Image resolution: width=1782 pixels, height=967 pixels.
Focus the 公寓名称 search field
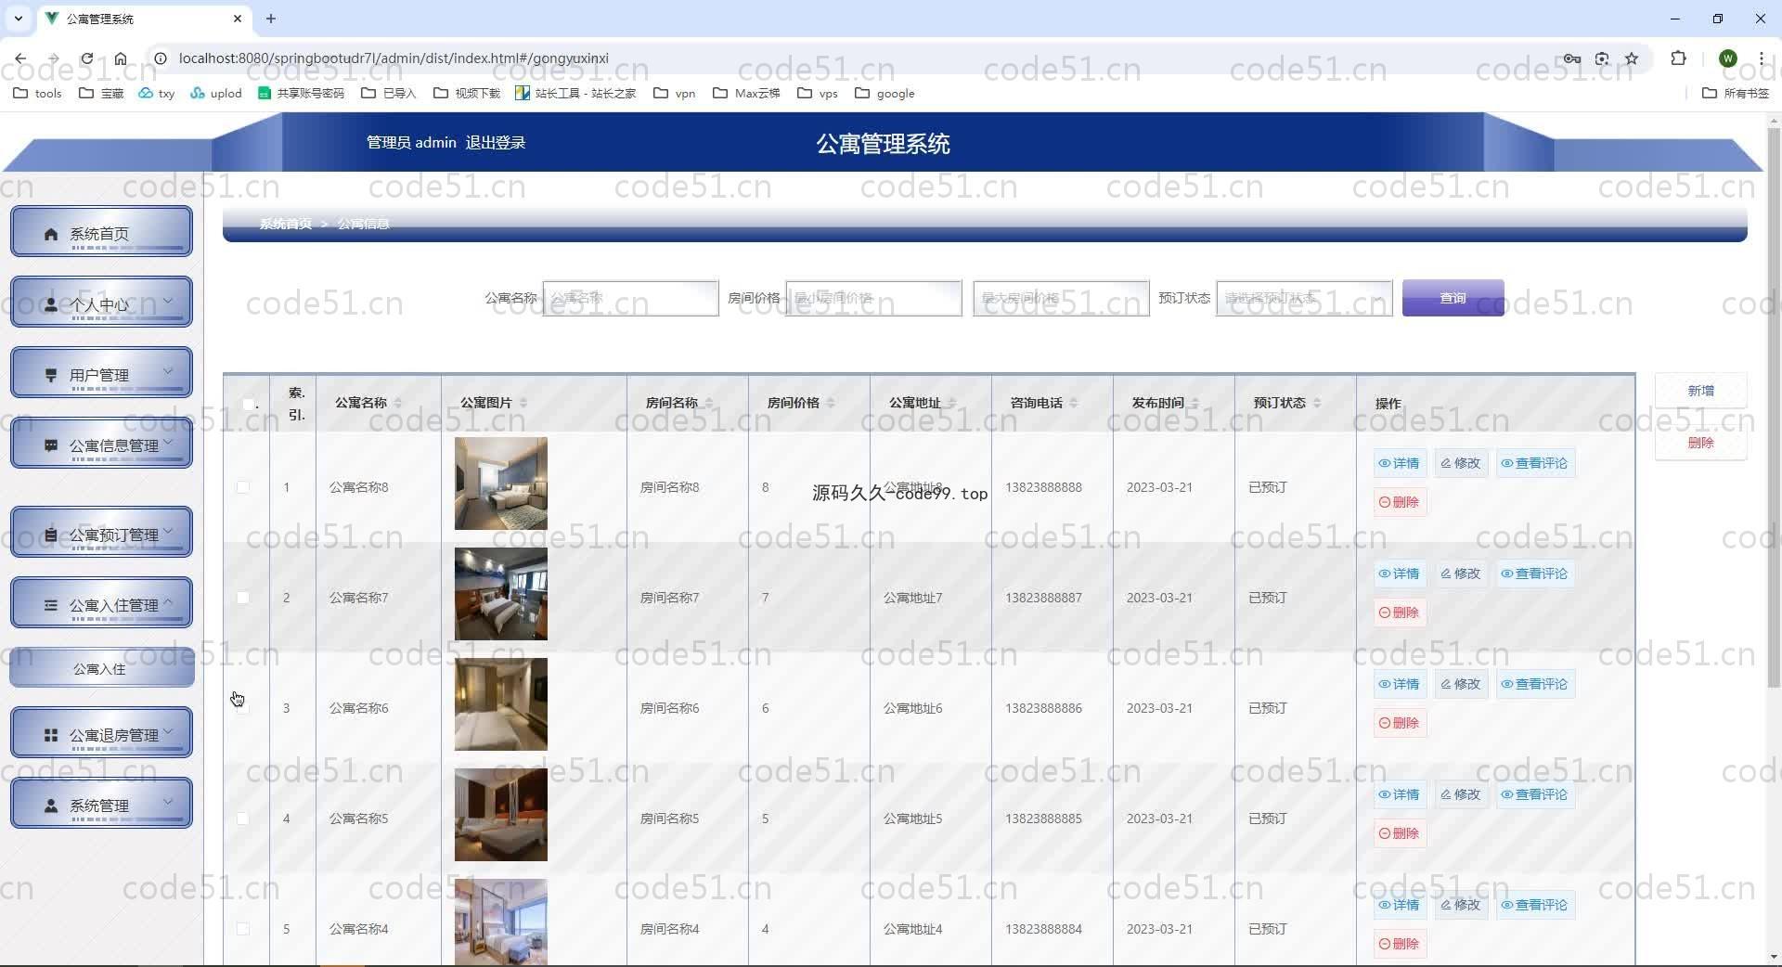coord(630,298)
